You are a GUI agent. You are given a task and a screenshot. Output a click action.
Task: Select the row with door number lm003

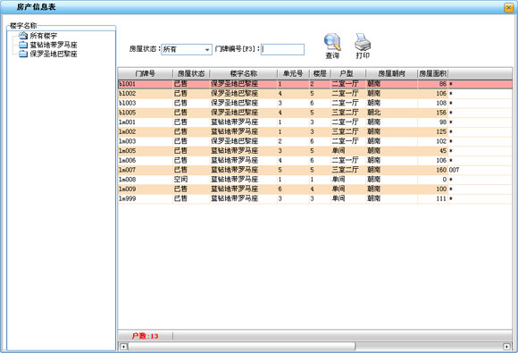(x=315, y=141)
